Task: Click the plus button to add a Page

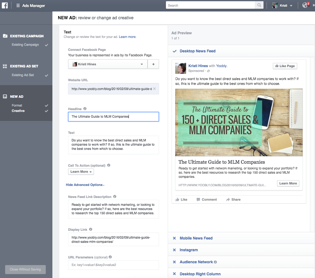Action: [153, 64]
